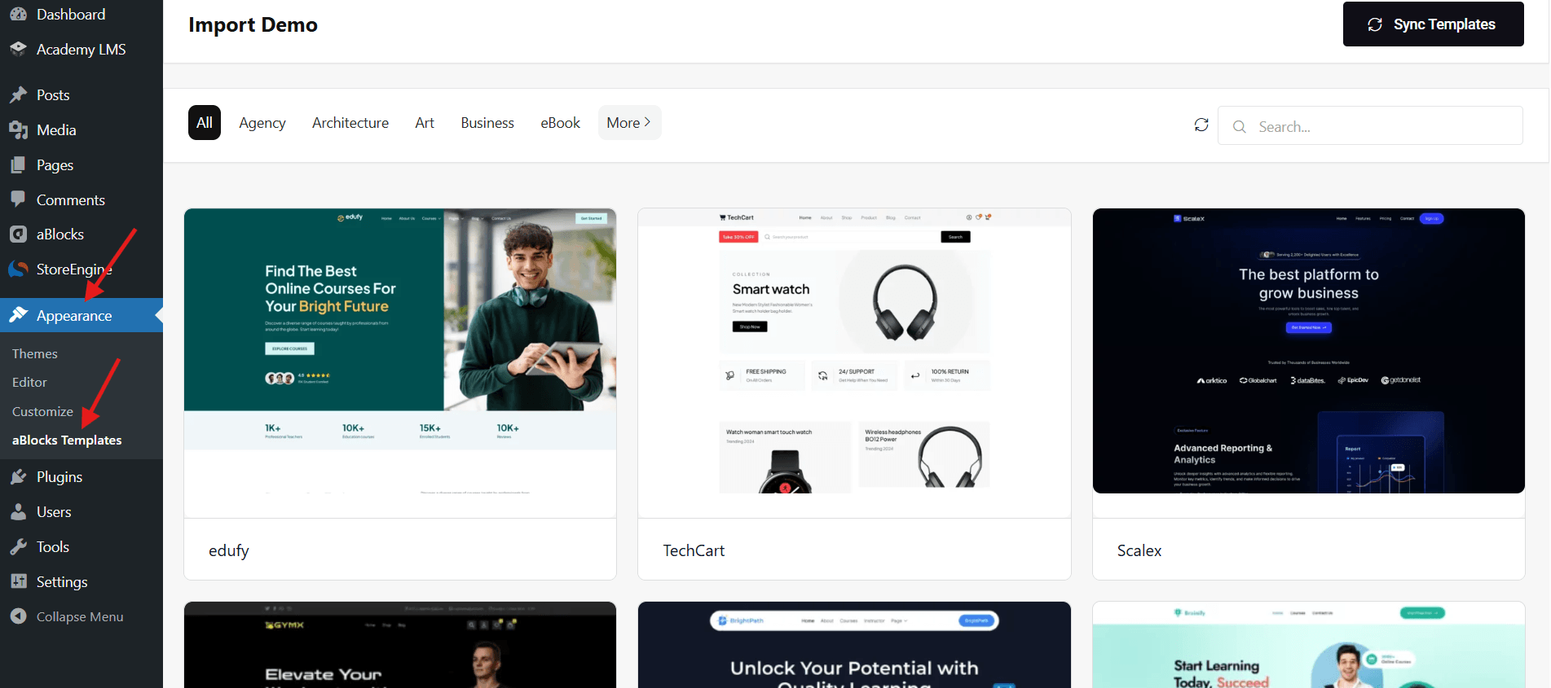
Task: Expand the More categories dropdown
Action: [629, 122]
